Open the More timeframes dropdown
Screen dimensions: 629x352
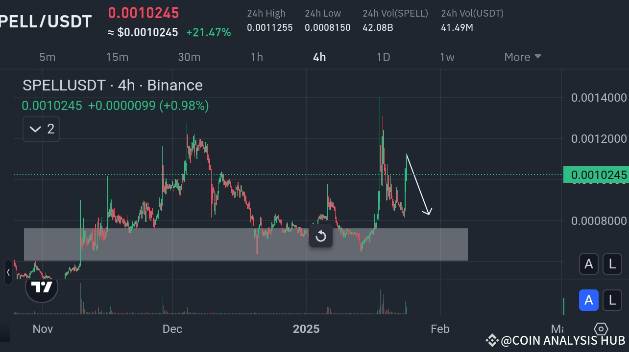(522, 57)
